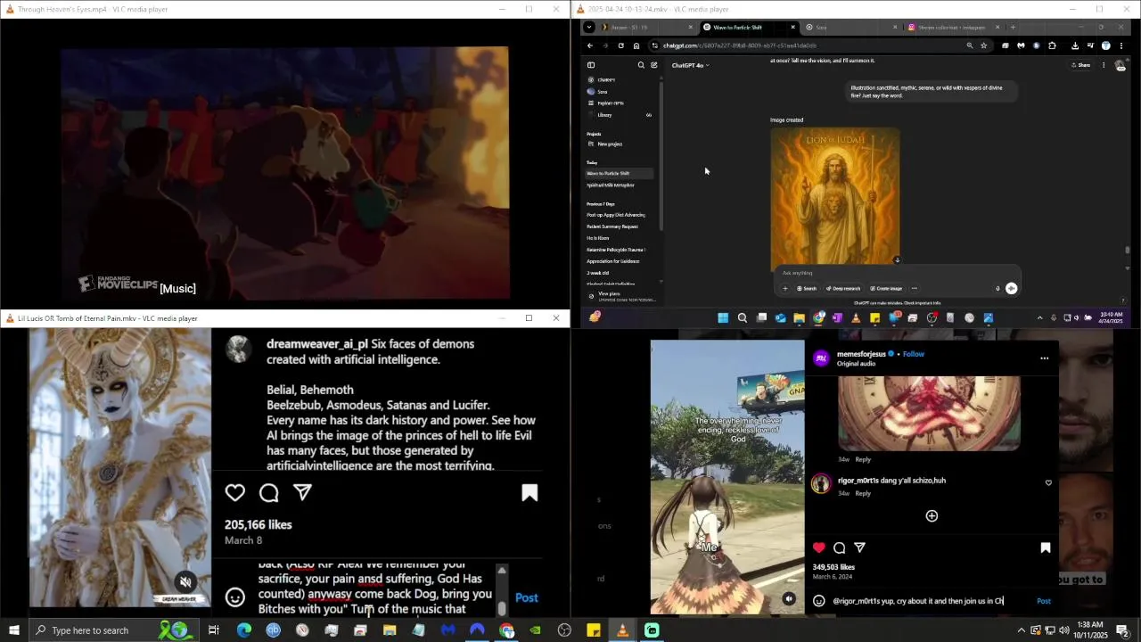Open the Patient Summary Request chat
The height and width of the screenshot is (642, 1141).
[x=612, y=226]
